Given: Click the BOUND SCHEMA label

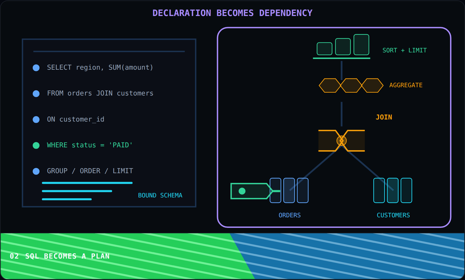Looking at the screenshot, I should click(x=160, y=195).
